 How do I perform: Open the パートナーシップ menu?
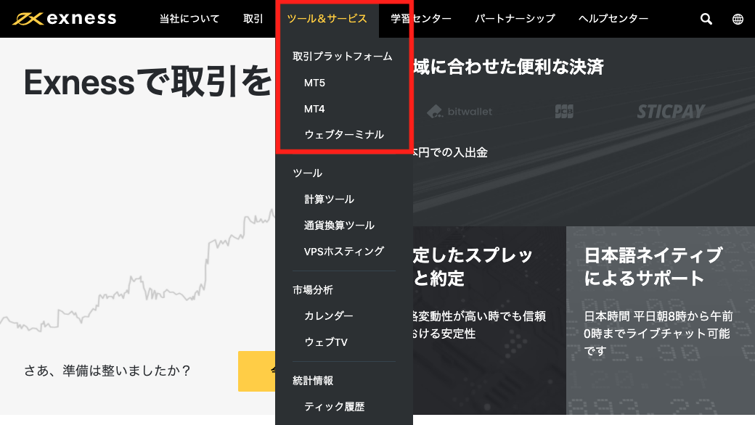515,19
